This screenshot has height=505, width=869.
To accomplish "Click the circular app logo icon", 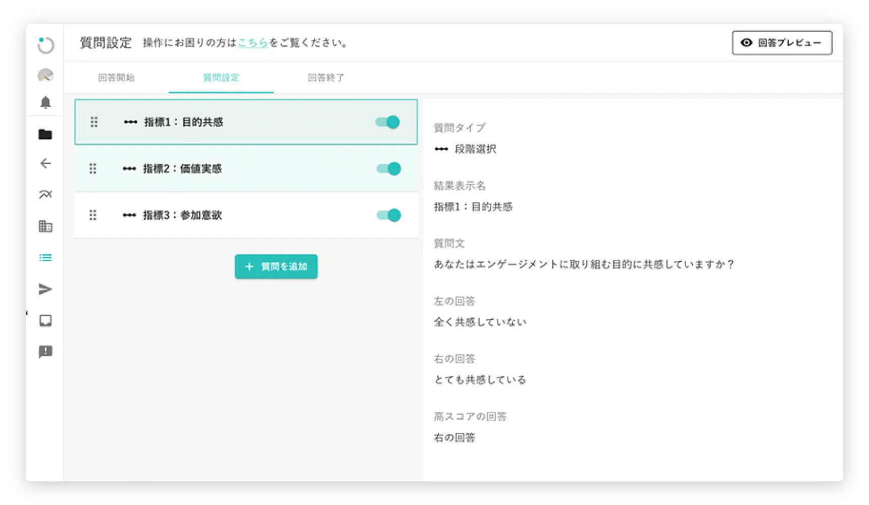I will coord(45,45).
